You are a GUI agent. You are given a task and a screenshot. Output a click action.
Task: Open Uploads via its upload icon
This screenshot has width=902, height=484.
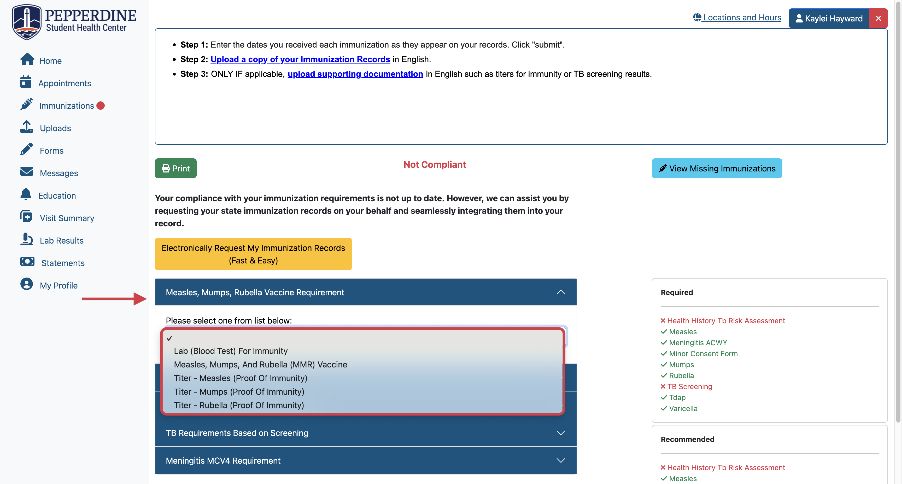27,127
